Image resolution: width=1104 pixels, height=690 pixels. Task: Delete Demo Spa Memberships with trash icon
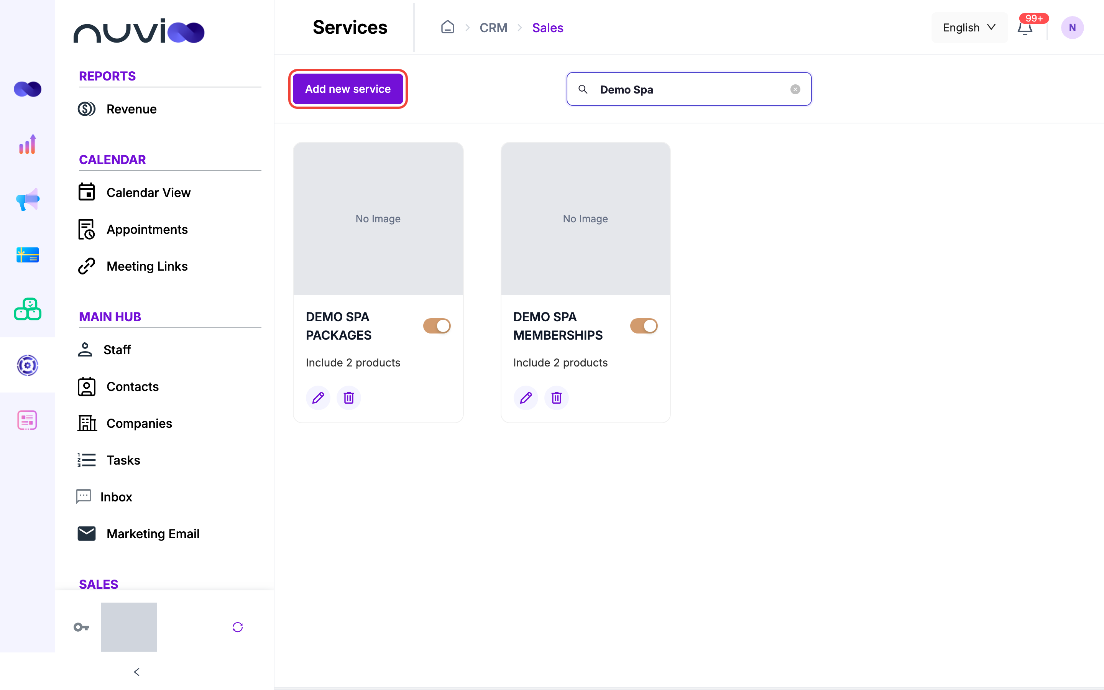point(556,398)
